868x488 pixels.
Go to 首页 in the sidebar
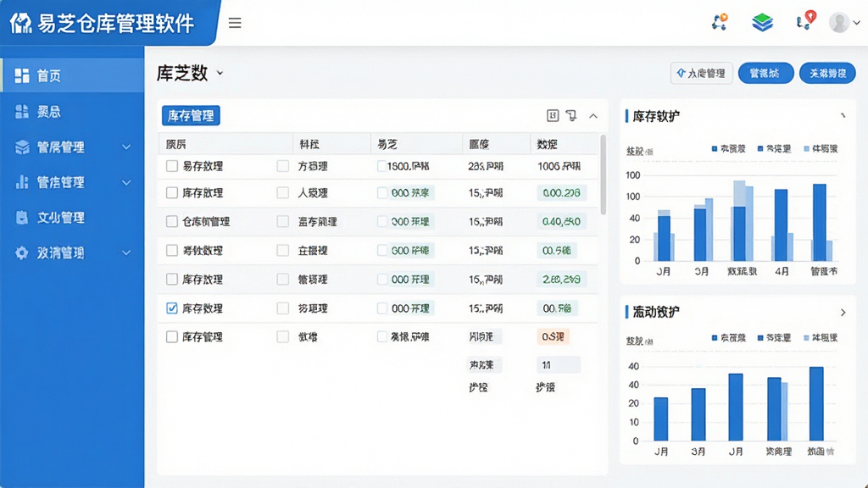(x=72, y=75)
